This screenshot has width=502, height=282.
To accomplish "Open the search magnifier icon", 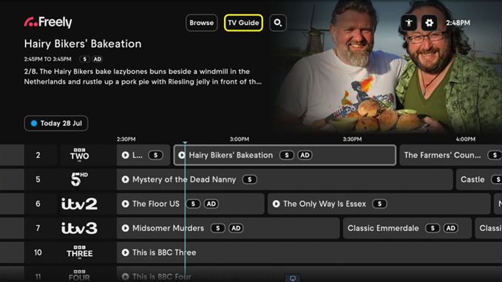I will point(277,23).
